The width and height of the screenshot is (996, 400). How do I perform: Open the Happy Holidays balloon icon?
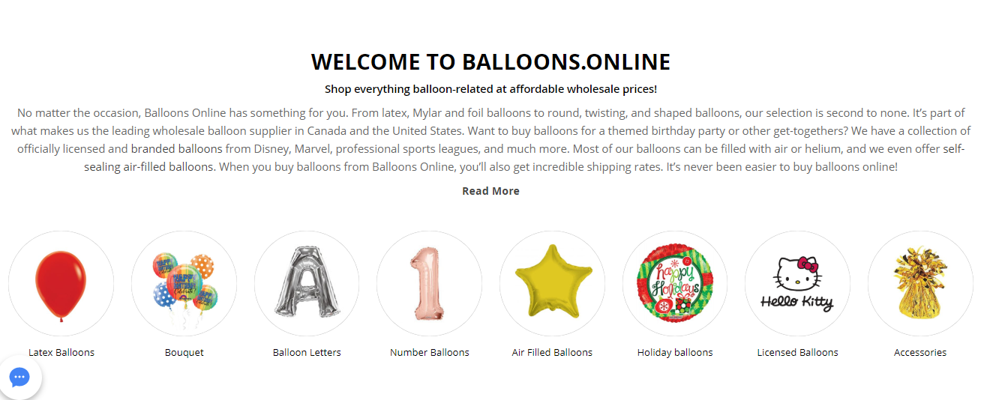(675, 284)
